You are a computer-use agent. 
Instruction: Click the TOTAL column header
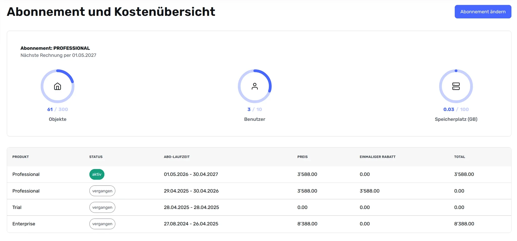tap(459, 157)
